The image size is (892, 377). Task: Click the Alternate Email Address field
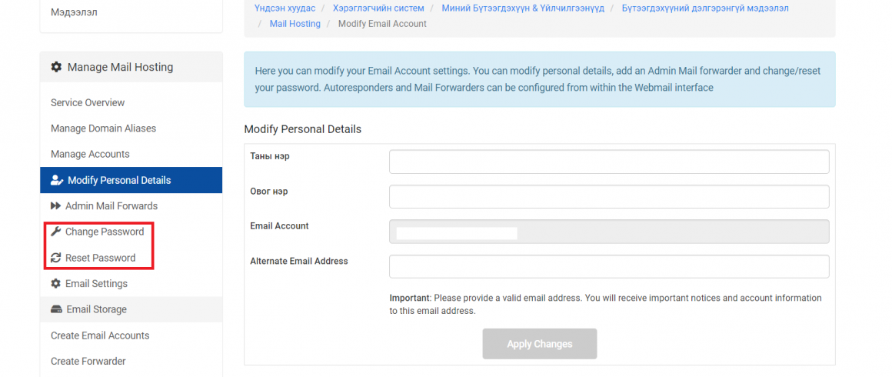pyautogui.click(x=609, y=266)
